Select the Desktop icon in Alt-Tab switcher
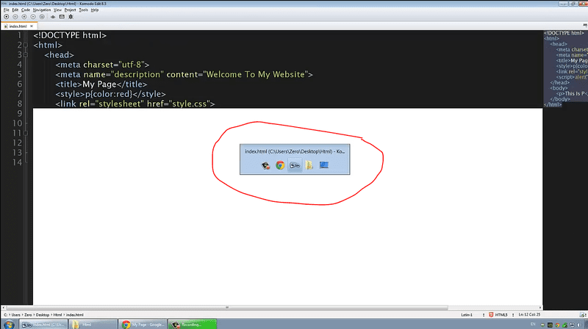 [324, 165]
